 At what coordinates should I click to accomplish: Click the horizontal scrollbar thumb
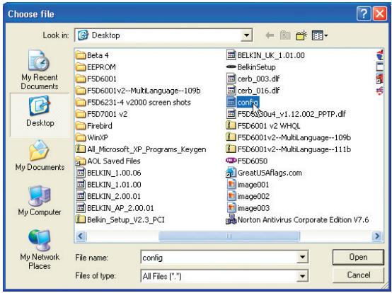click(x=229, y=236)
